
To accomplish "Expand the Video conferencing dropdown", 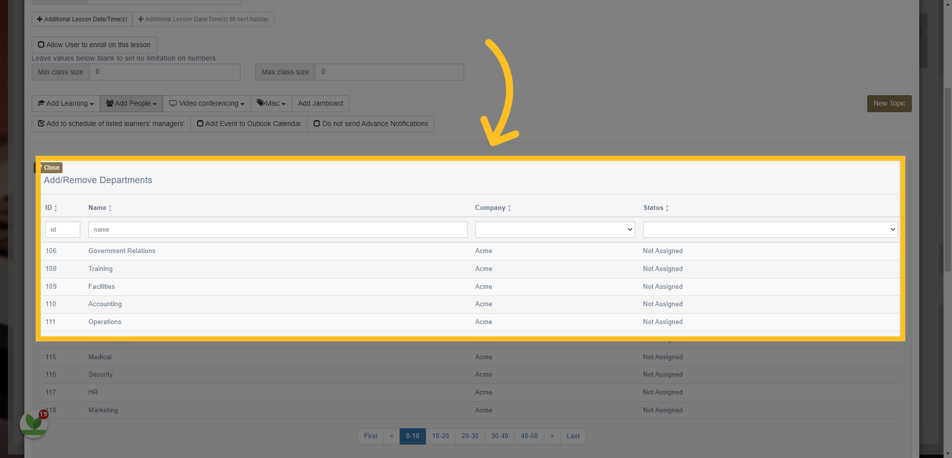I will 207,104.
